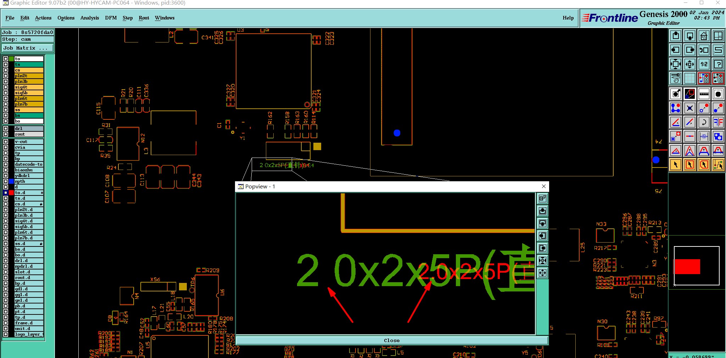
Task: Open the Windows menu
Action: (x=165, y=18)
